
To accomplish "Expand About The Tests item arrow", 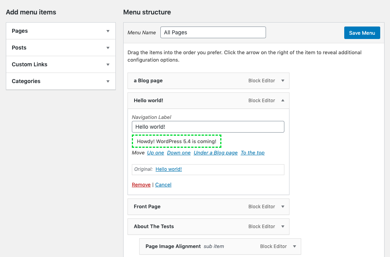I will click(x=283, y=227).
